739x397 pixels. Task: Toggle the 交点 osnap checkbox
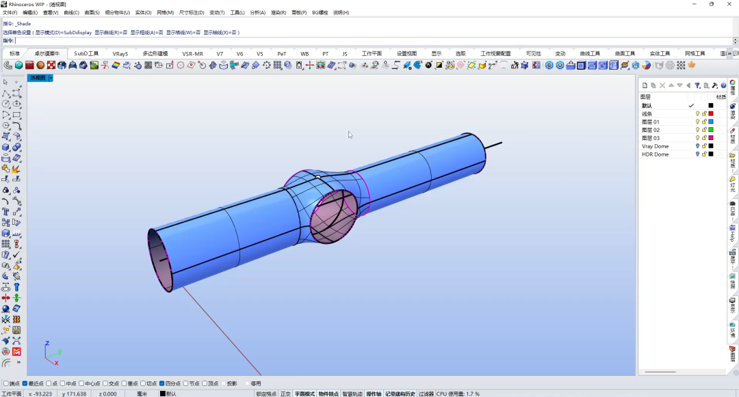tap(105, 384)
